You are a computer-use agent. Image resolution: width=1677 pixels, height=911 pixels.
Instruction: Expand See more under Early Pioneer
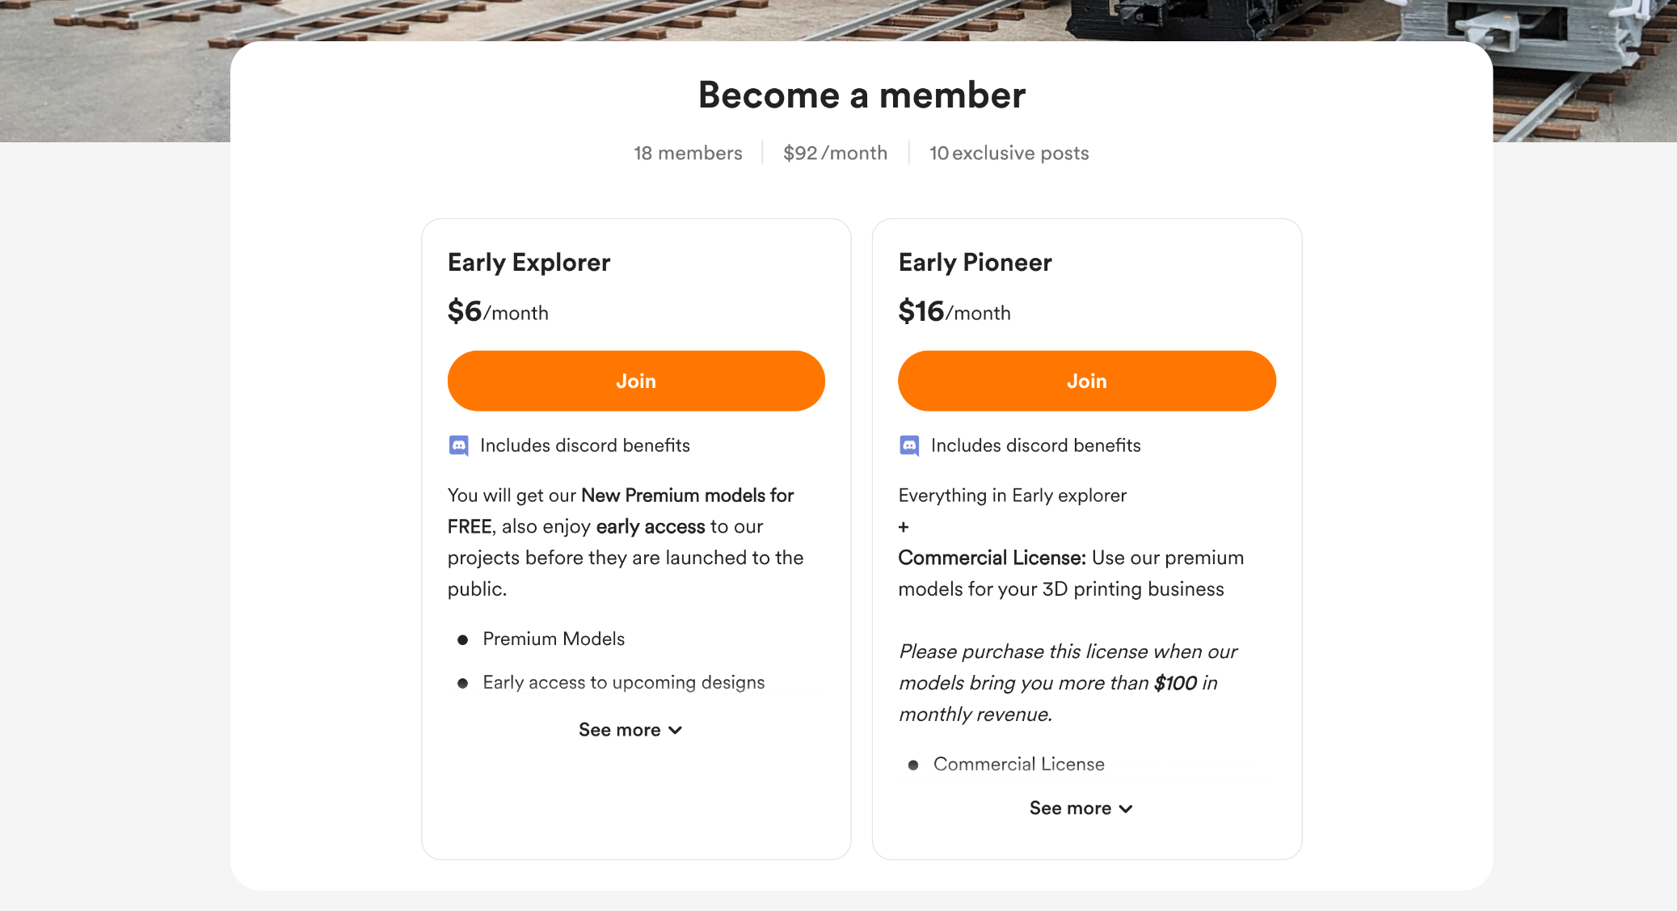(x=1081, y=808)
